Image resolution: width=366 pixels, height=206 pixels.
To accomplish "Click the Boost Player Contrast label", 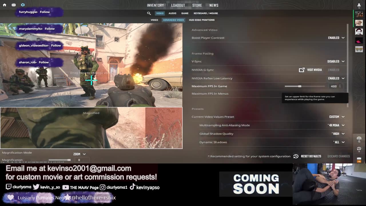I will coord(208,38).
